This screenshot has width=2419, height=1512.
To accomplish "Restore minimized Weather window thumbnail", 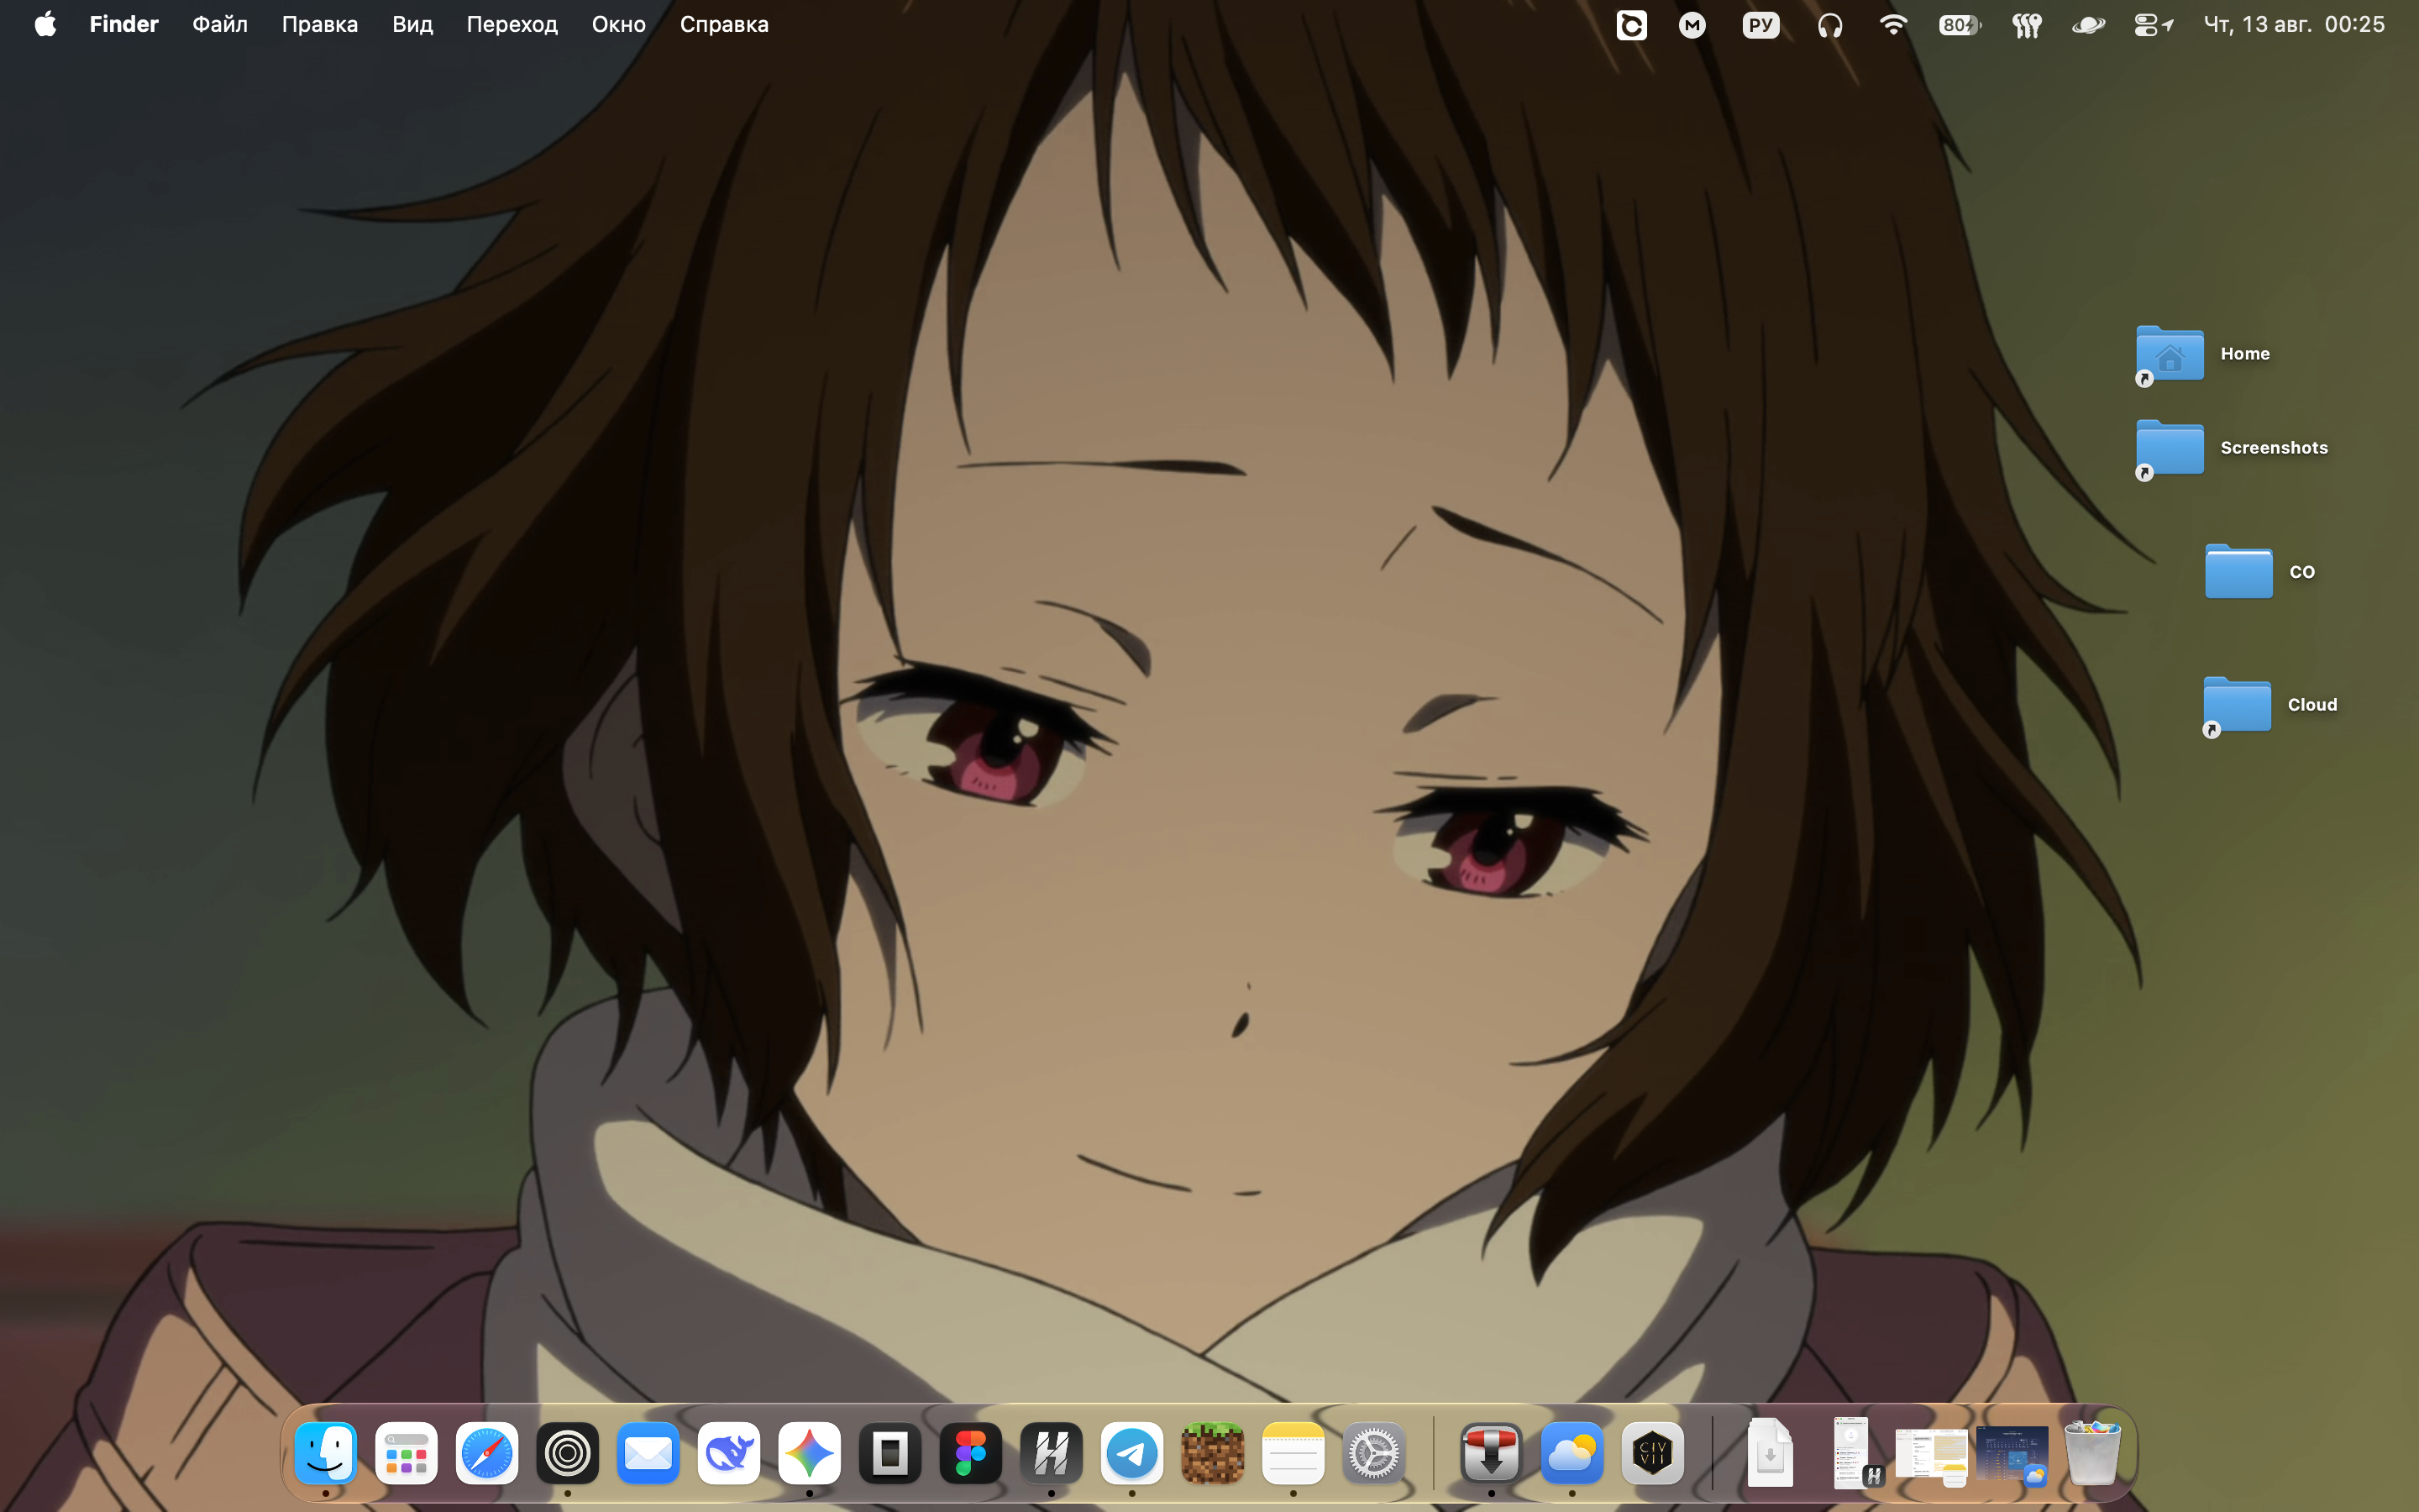I will 2012,1455.
